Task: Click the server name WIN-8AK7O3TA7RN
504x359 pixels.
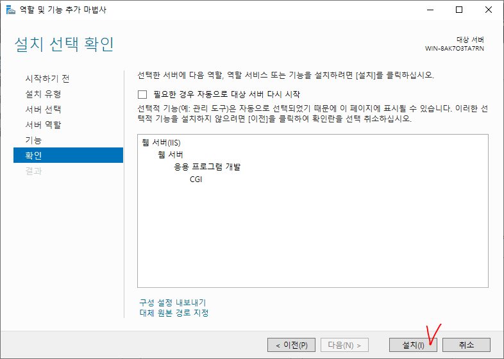Action: pos(454,49)
